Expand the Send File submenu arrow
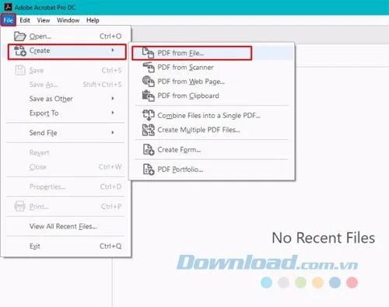This screenshot has height=307, width=389. [113, 132]
